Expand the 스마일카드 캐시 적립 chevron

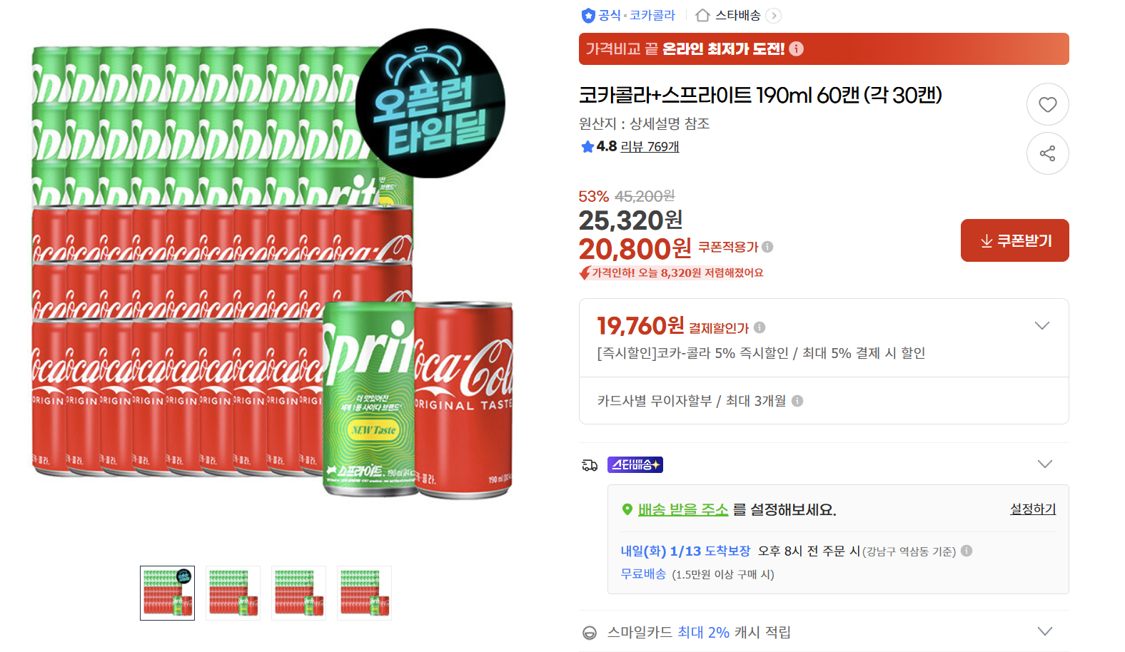[x=1045, y=631]
